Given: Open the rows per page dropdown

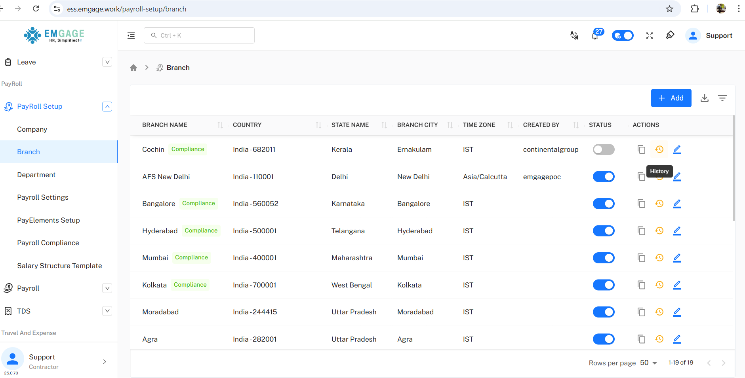Looking at the screenshot, I should [648, 363].
